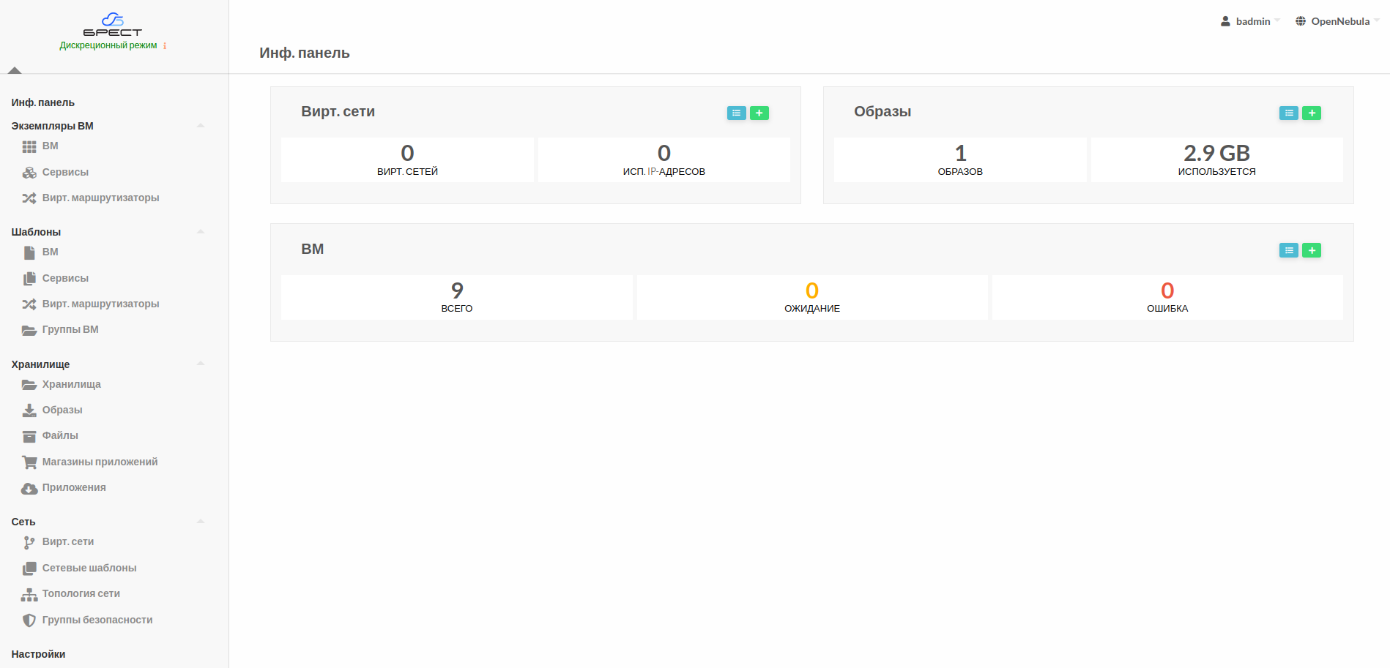The image size is (1390, 668).
Task: Open Топология сети in the sidebar
Action: pyautogui.click(x=81, y=593)
